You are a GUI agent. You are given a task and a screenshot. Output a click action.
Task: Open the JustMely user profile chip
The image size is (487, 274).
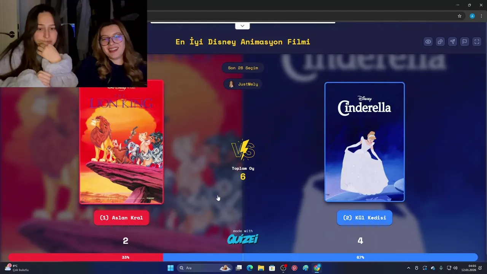(243, 84)
